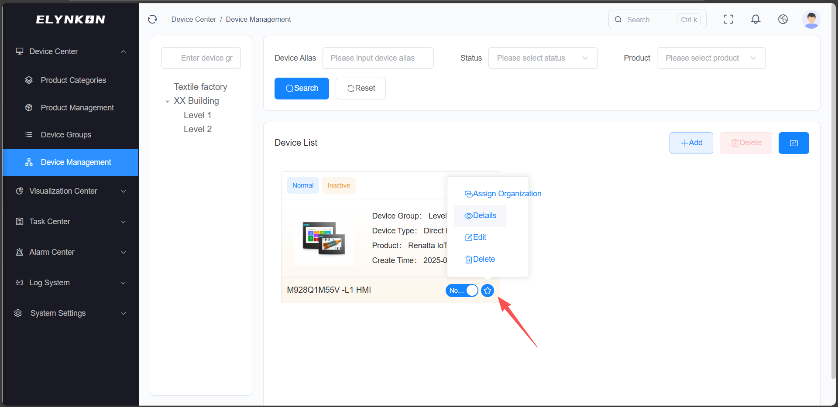Expand the Visualization Center chevron
This screenshot has height=407, width=838.
pyautogui.click(x=124, y=191)
